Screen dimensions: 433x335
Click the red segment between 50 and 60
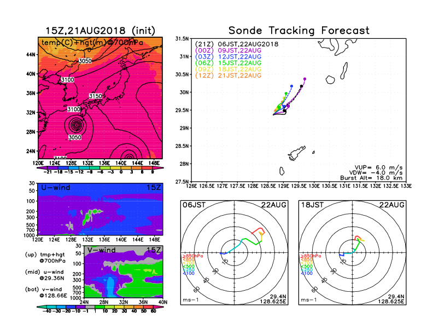coord(148,307)
